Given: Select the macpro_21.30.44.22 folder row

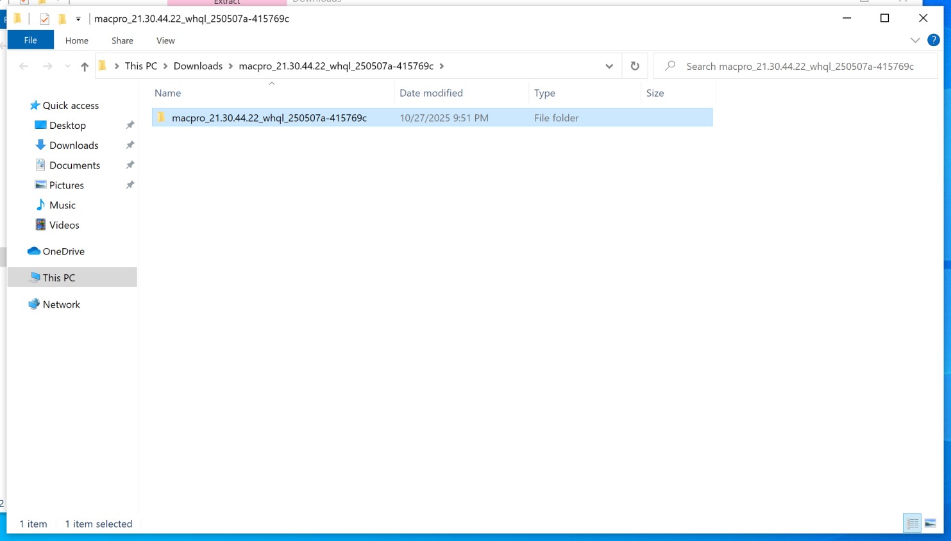Looking at the screenshot, I should click(269, 118).
